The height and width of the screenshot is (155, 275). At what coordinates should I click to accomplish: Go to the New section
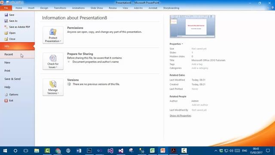(x=17, y=62)
